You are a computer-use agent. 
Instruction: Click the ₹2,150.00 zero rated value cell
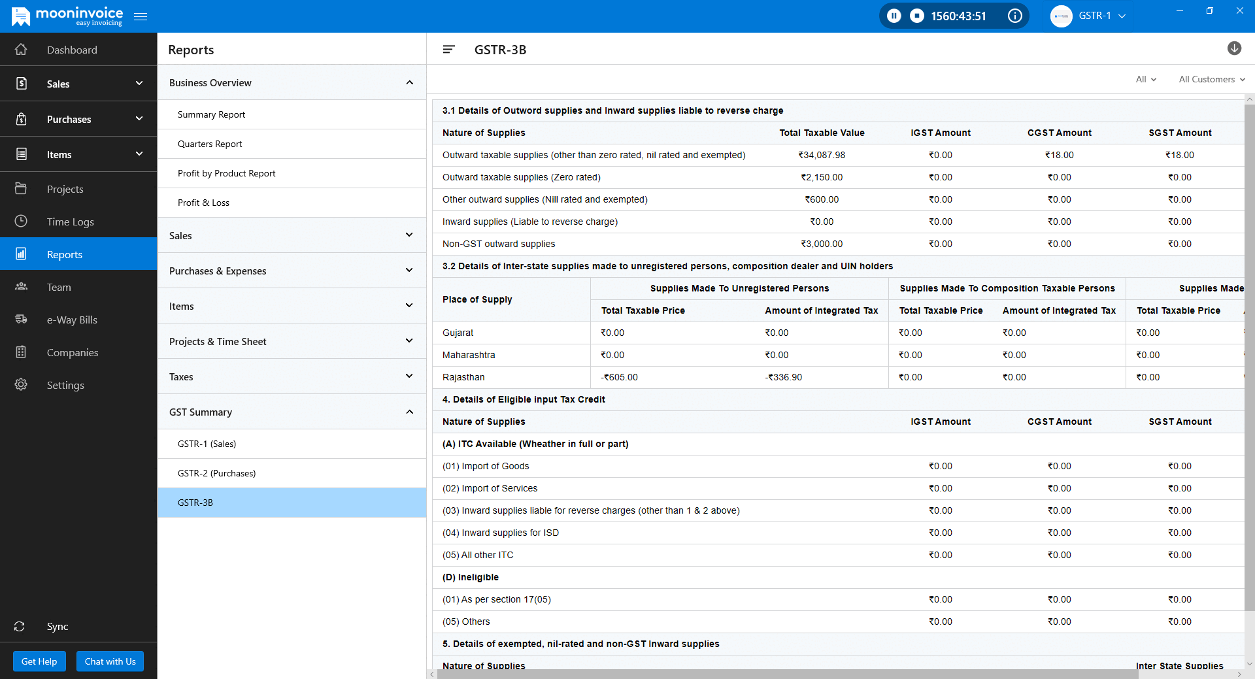pyautogui.click(x=822, y=177)
